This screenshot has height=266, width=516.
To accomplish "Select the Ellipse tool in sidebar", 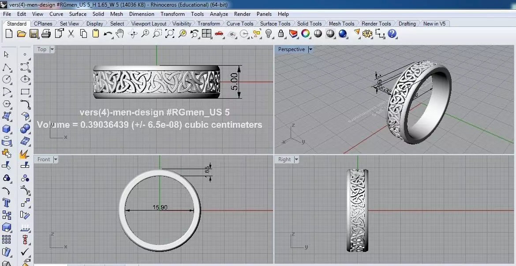I will 25,79.
